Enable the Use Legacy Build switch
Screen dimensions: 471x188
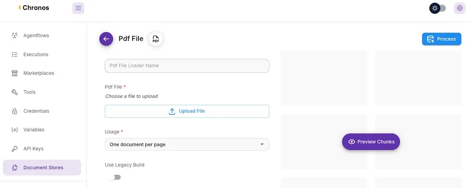[x=114, y=178]
